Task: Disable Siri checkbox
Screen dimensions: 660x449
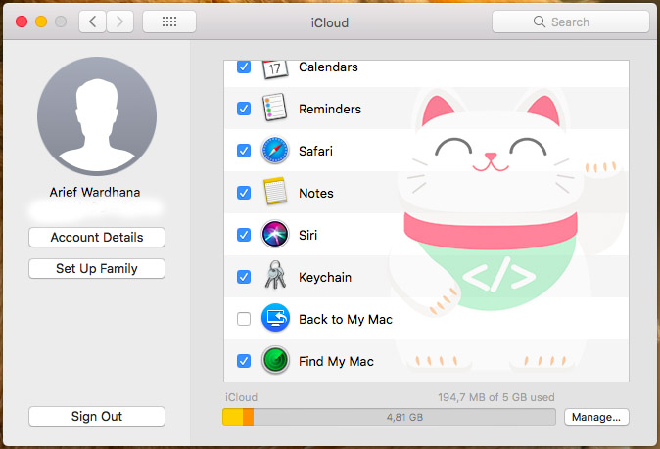Action: point(244,235)
